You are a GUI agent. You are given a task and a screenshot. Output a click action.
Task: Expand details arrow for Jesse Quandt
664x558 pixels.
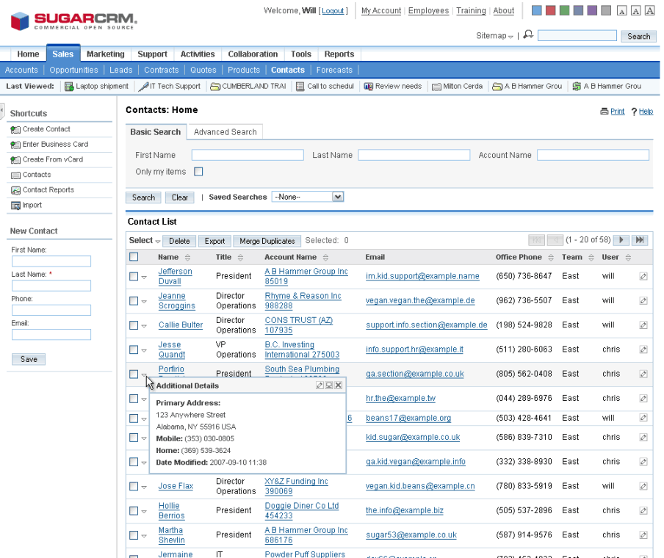[x=144, y=350]
